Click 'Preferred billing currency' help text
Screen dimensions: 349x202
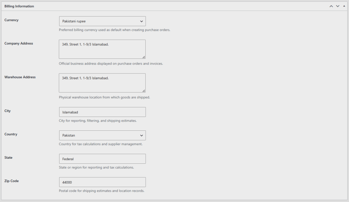pos(114,30)
